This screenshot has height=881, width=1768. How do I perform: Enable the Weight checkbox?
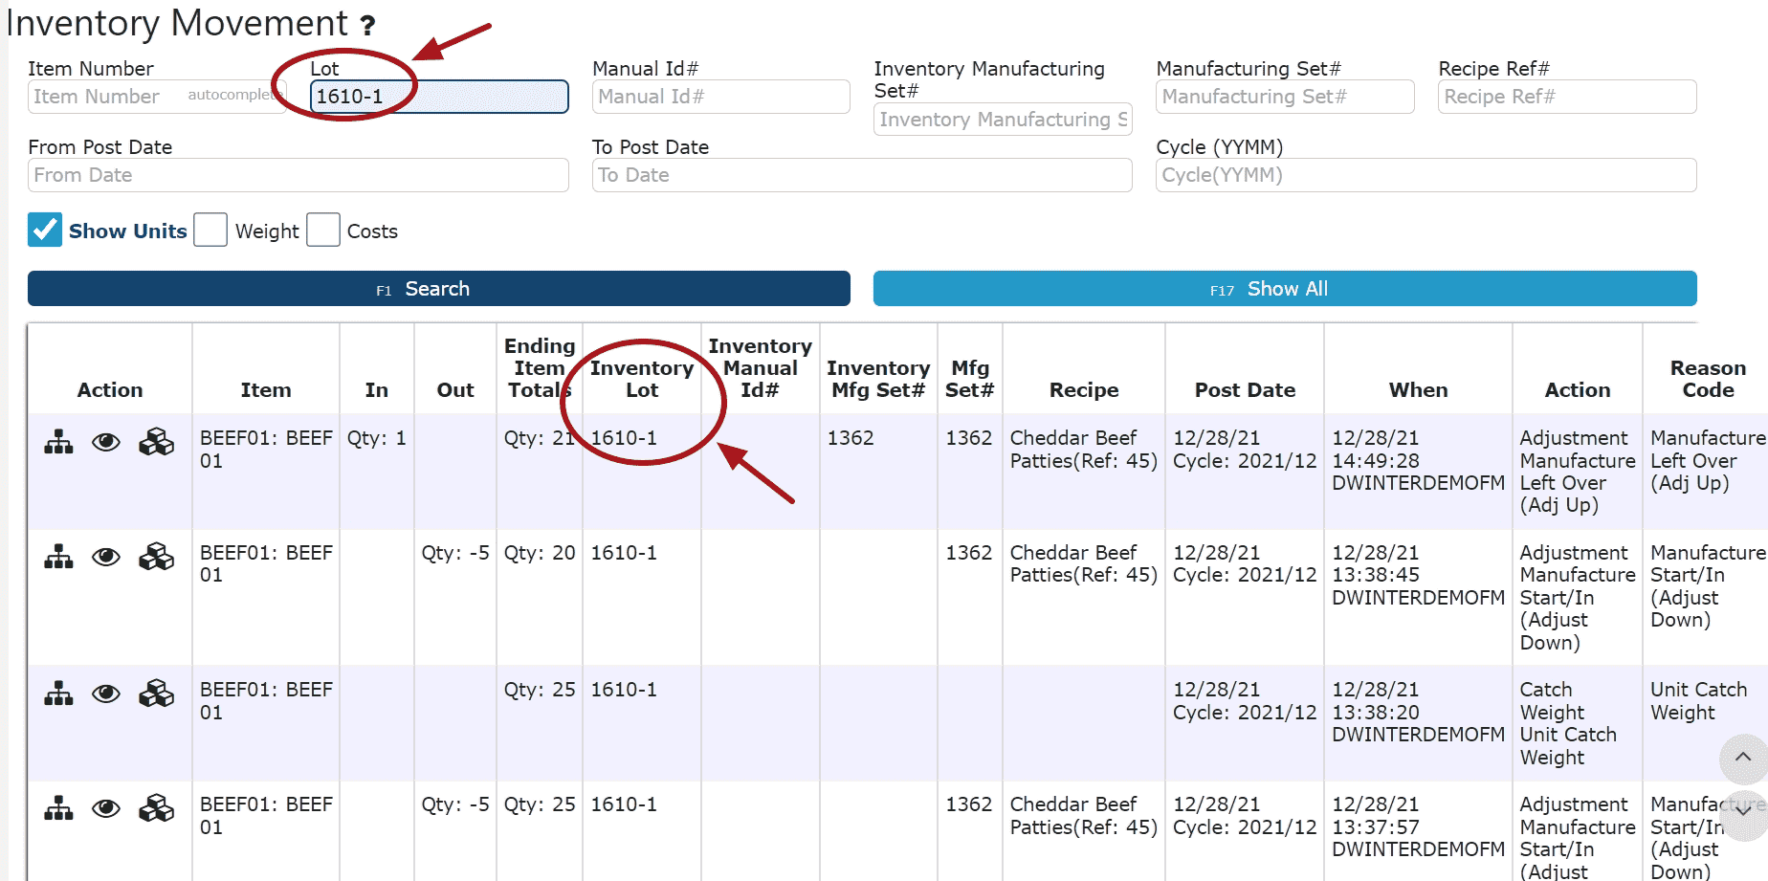tap(210, 230)
